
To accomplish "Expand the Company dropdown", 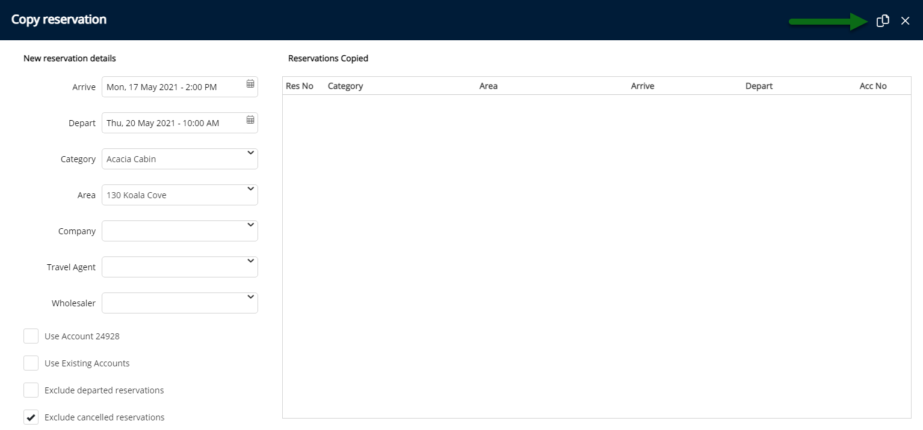I will 180,231.
